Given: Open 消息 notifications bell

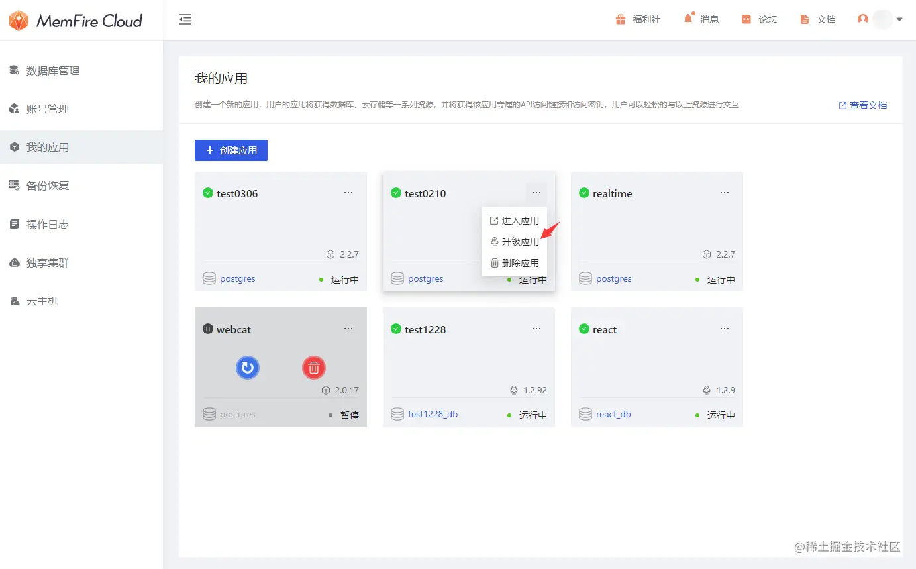Looking at the screenshot, I should (701, 19).
